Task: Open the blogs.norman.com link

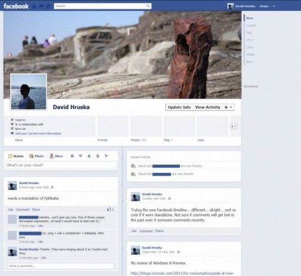Action: (x=182, y=274)
